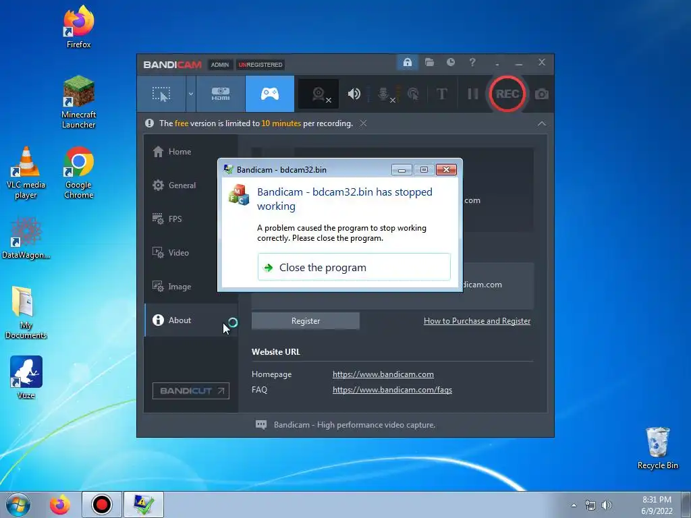Click the lock icon in Bandicam title bar
Screen dimensions: 691x518
[x=407, y=62]
